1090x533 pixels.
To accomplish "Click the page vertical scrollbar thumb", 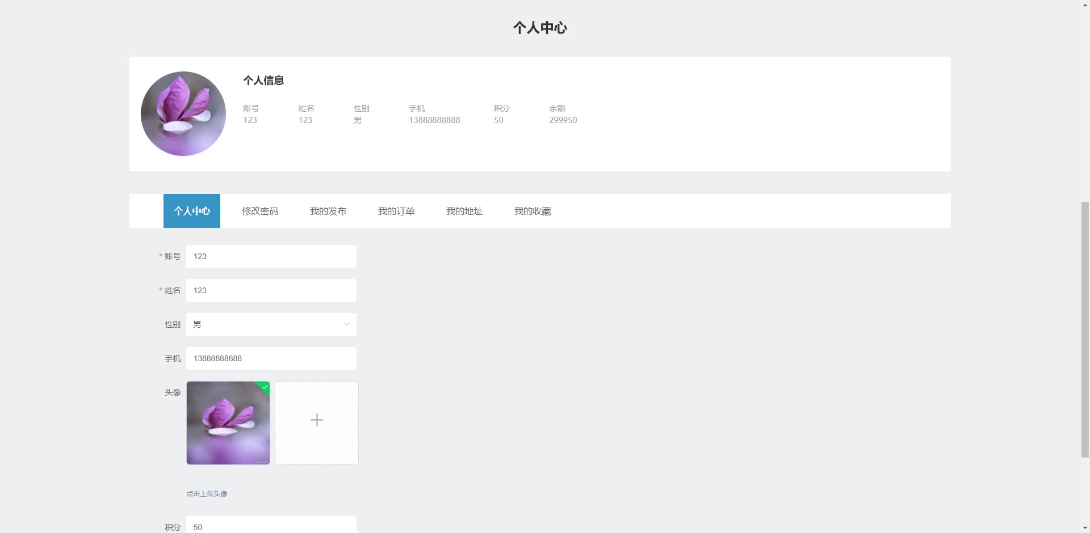I will [x=1085, y=329].
